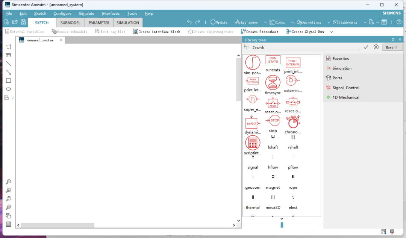Click the super_e... component icon
This screenshot has height=238, width=406.
point(253,99)
